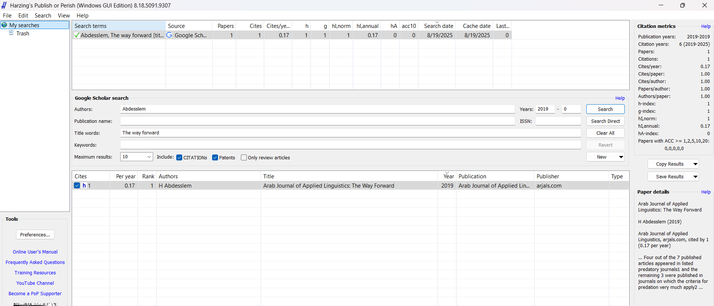Click into the Title words field
The image size is (714, 306).
coord(351,133)
